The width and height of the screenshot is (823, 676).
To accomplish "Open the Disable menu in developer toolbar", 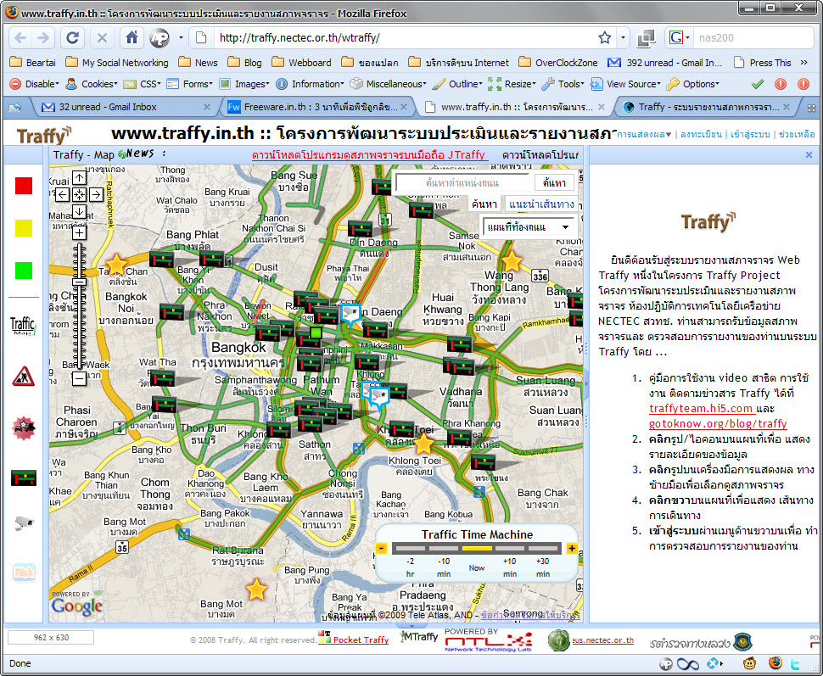I will [35, 84].
